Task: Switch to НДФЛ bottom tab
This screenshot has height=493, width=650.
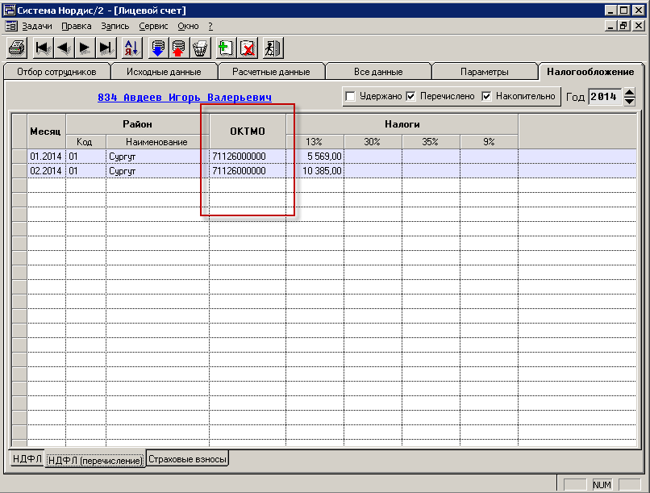Action: (27, 459)
